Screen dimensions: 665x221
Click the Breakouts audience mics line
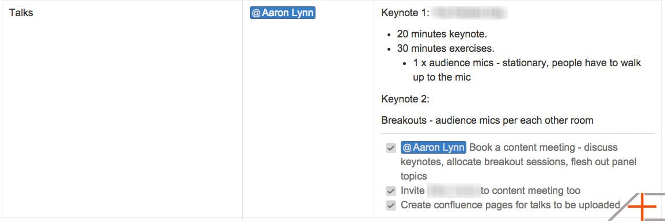click(x=487, y=120)
